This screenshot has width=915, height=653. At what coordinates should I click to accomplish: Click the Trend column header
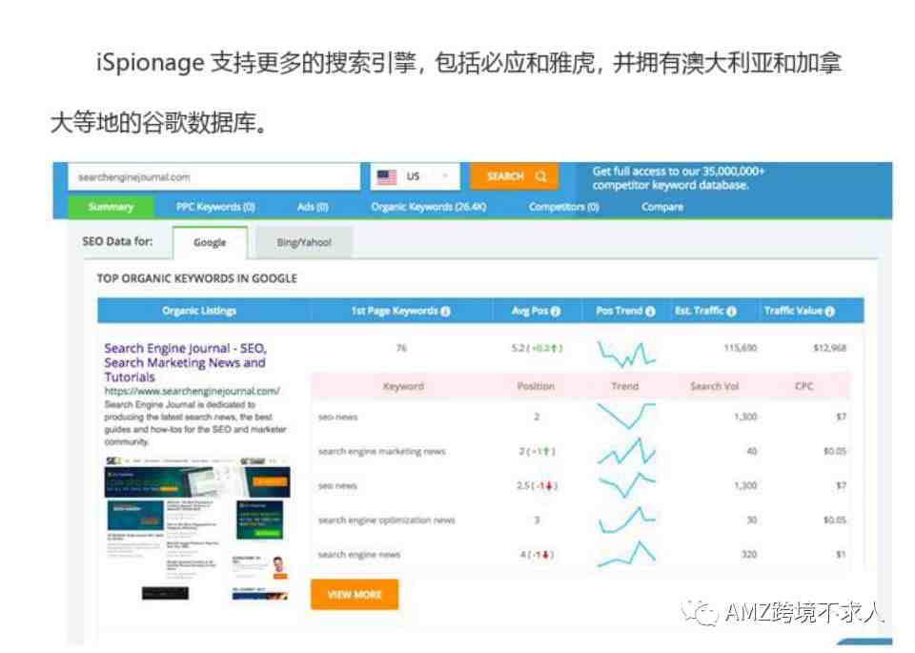coord(625,386)
